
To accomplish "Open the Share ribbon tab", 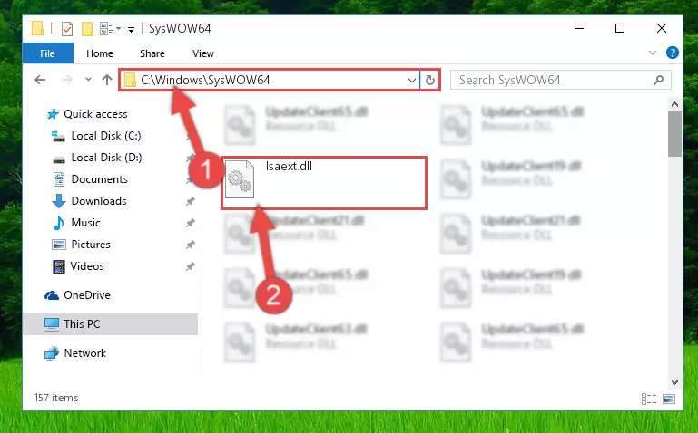I will point(152,53).
